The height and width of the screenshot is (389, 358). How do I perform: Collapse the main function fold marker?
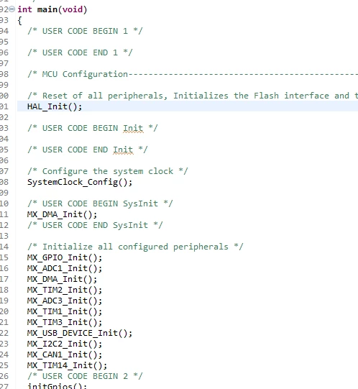pyautogui.click(x=12, y=9)
